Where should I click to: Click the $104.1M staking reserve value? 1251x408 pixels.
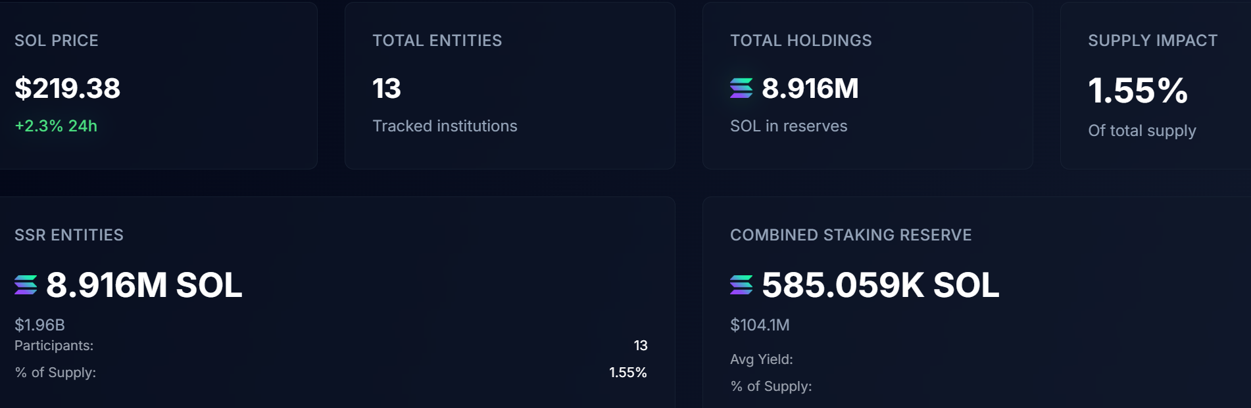coord(760,325)
